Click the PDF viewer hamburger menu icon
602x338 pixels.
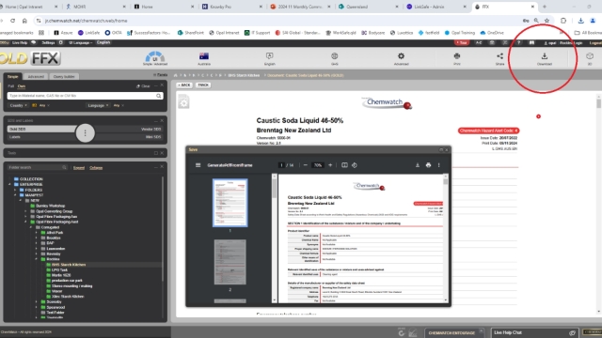click(198, 165)
